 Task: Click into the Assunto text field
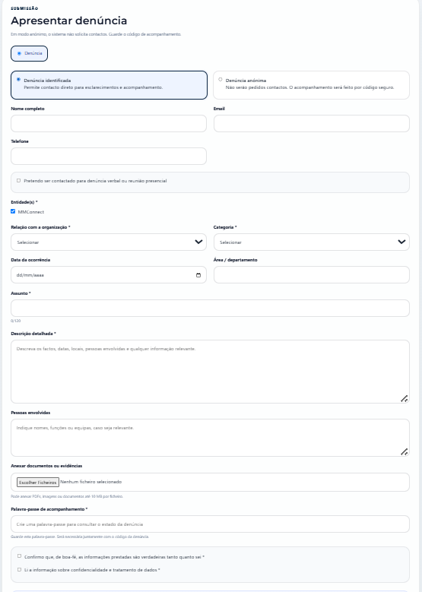point(210,308)
